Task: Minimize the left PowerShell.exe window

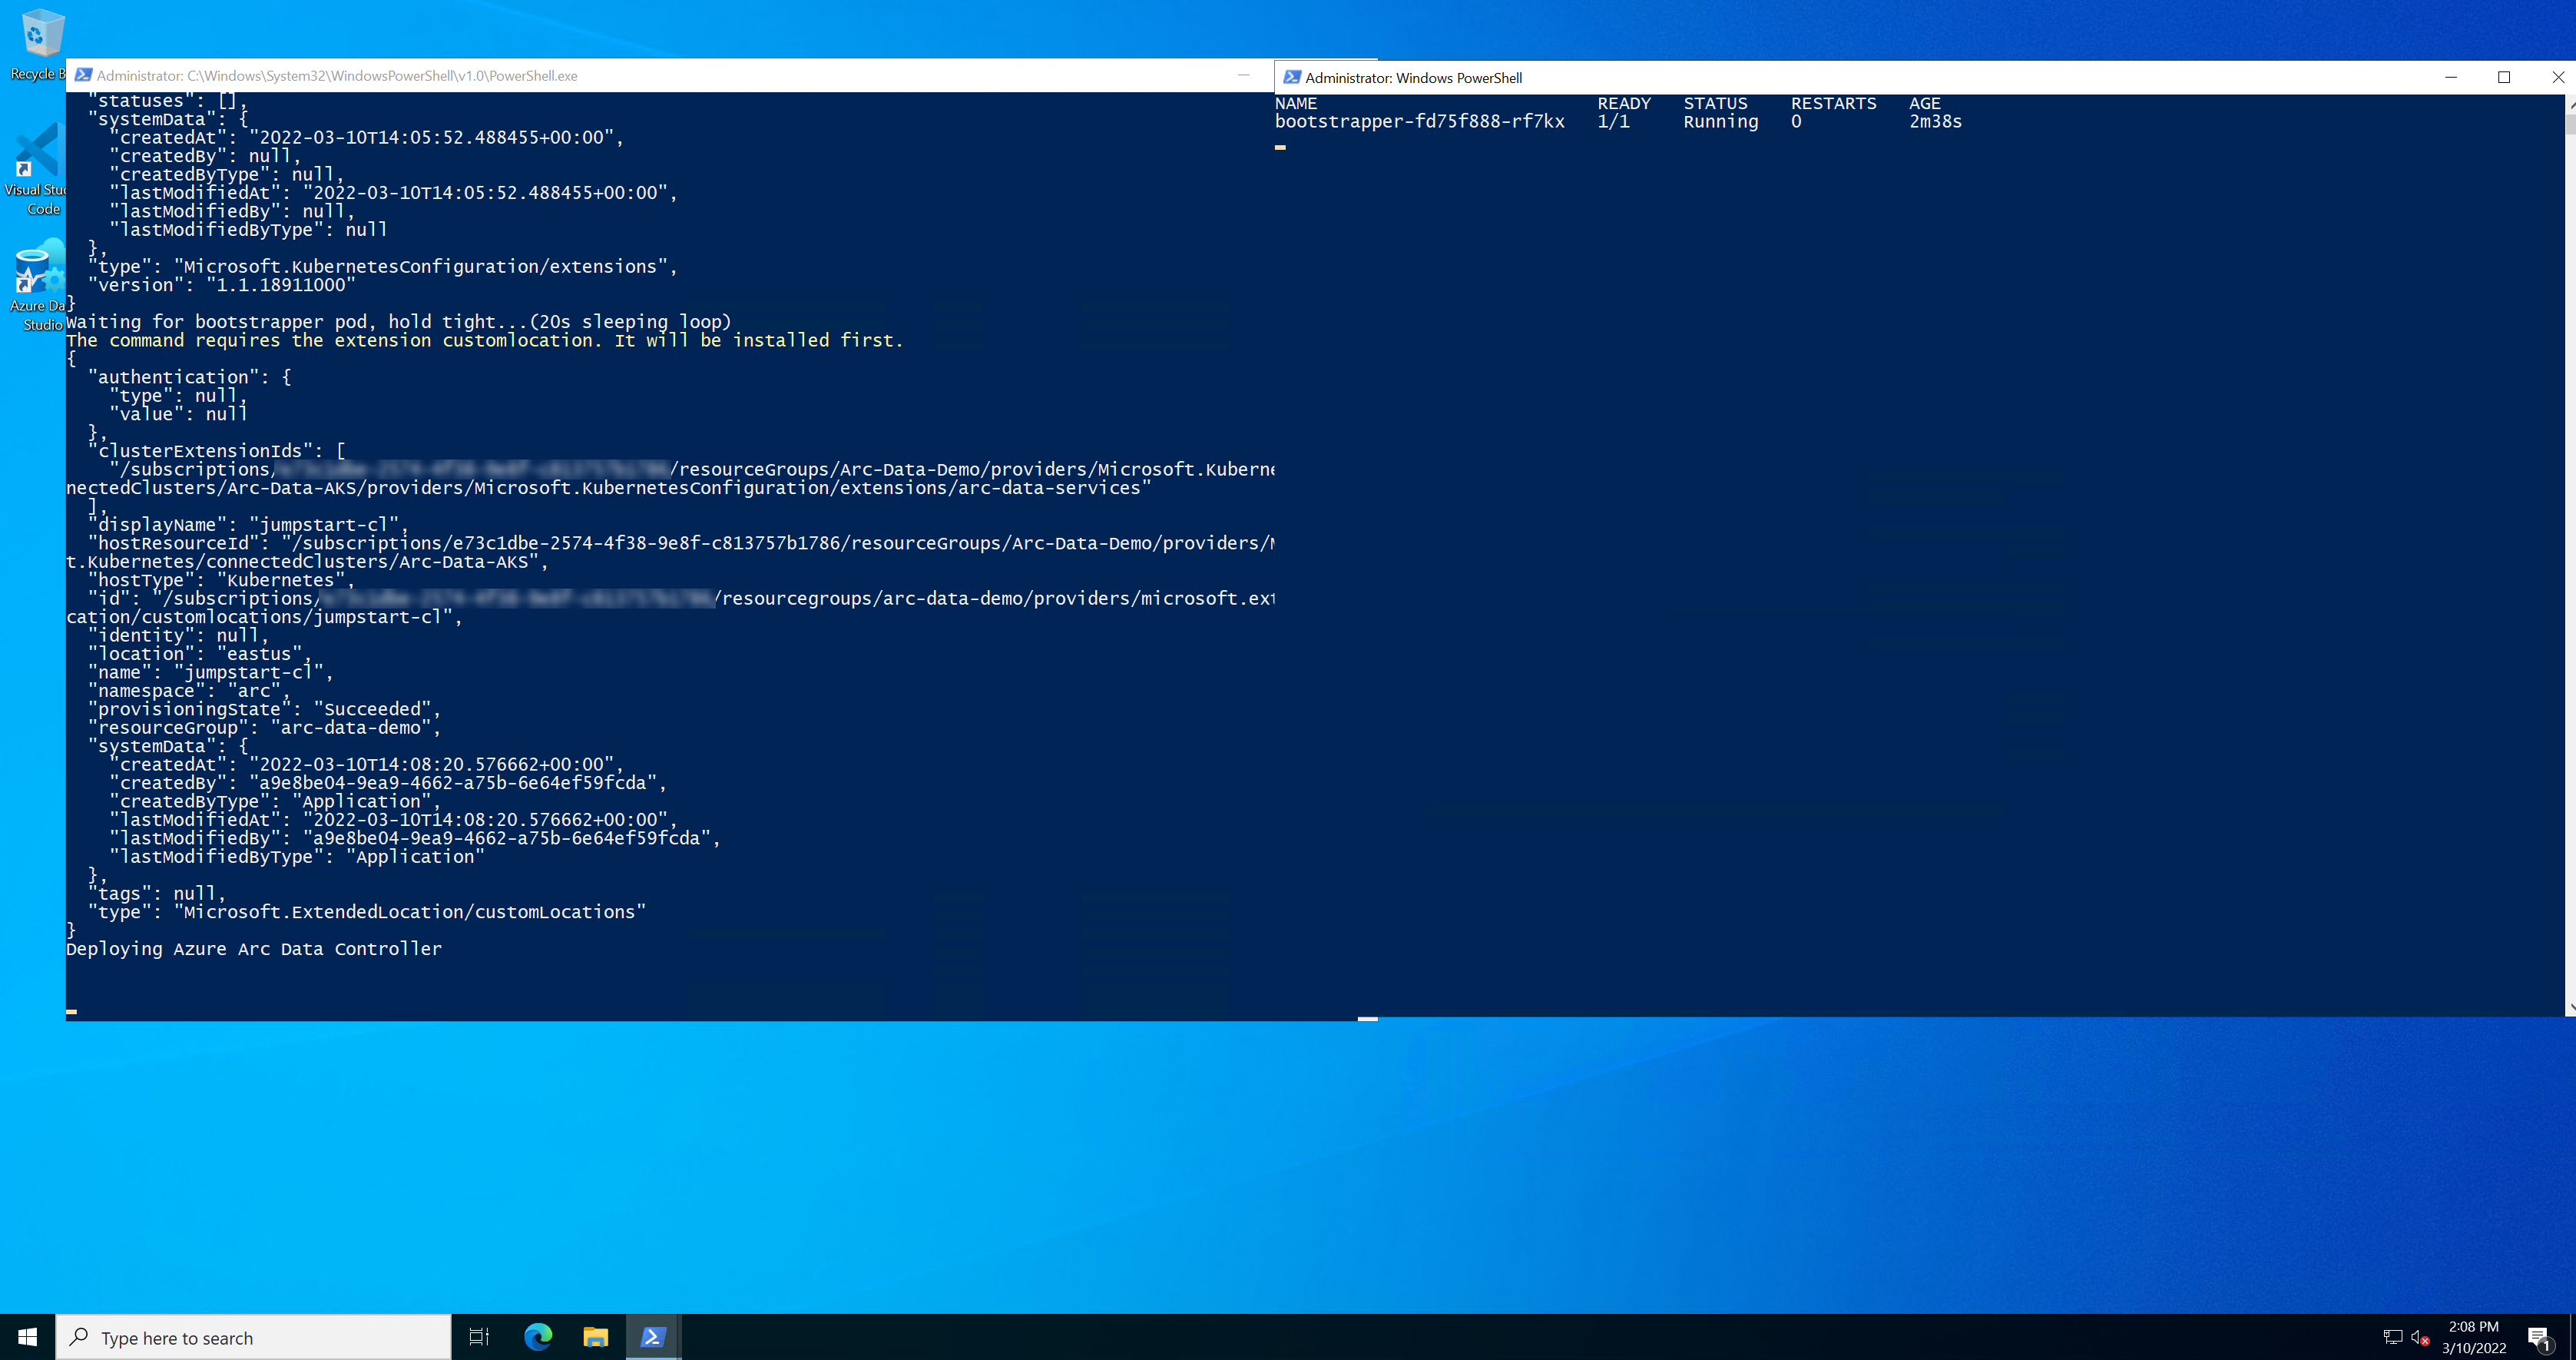Action: pos(1243,75)
